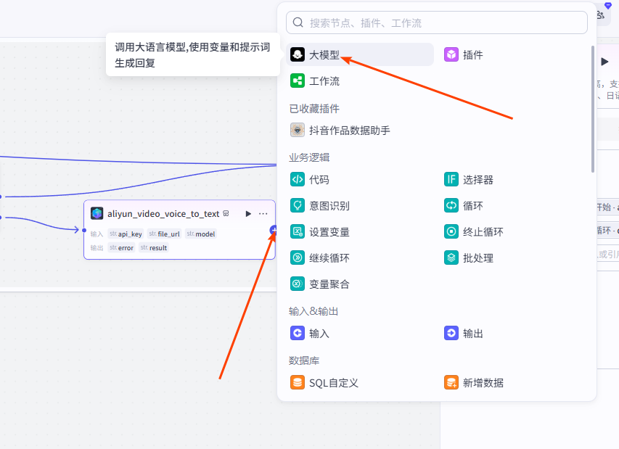Add an 意图识别 intent recognition node
This screenshot has height=449, width=619.
click(320, 205)
